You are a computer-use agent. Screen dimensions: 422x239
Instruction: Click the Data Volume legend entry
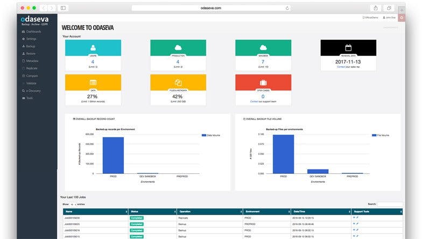(211, 135)
